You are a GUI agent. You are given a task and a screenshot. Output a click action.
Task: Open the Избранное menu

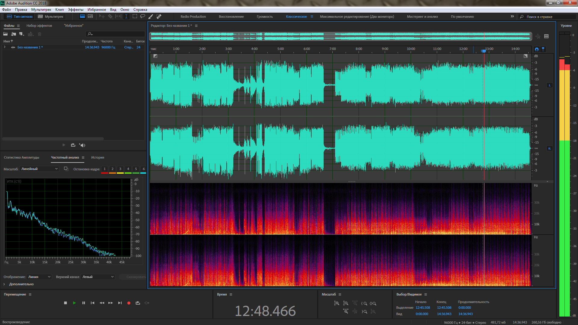97,10
